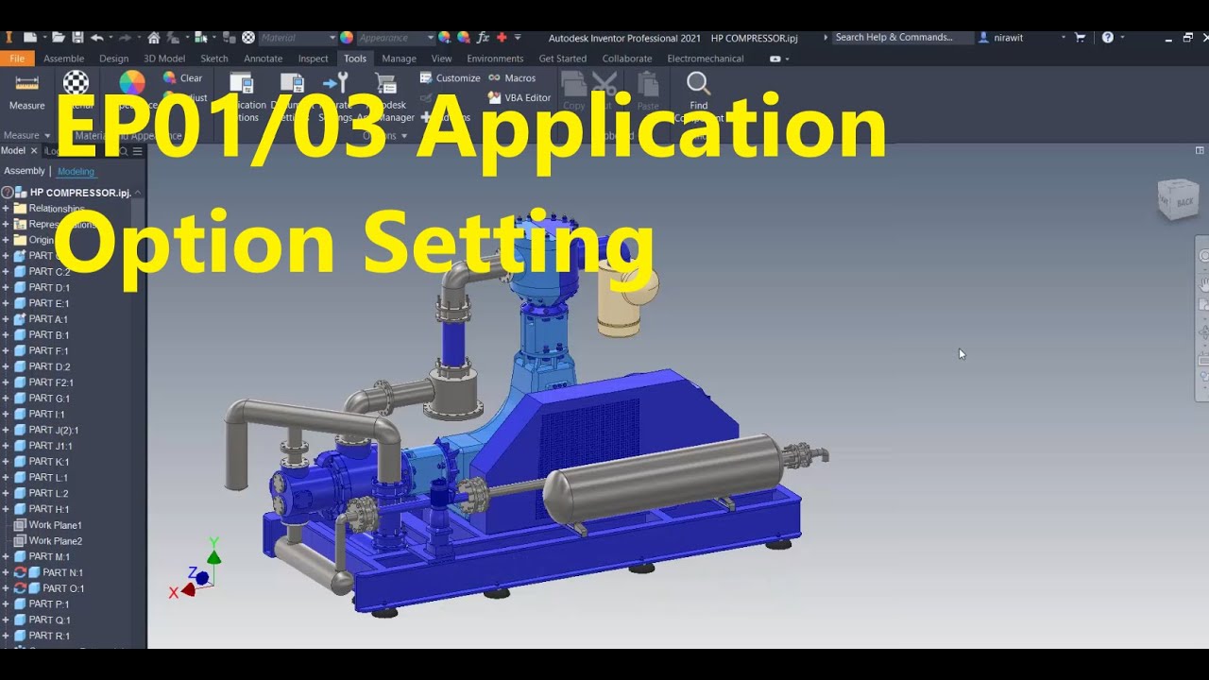Select the Assembly view in browser
The image size is (1209, 680).
[25, 171]
